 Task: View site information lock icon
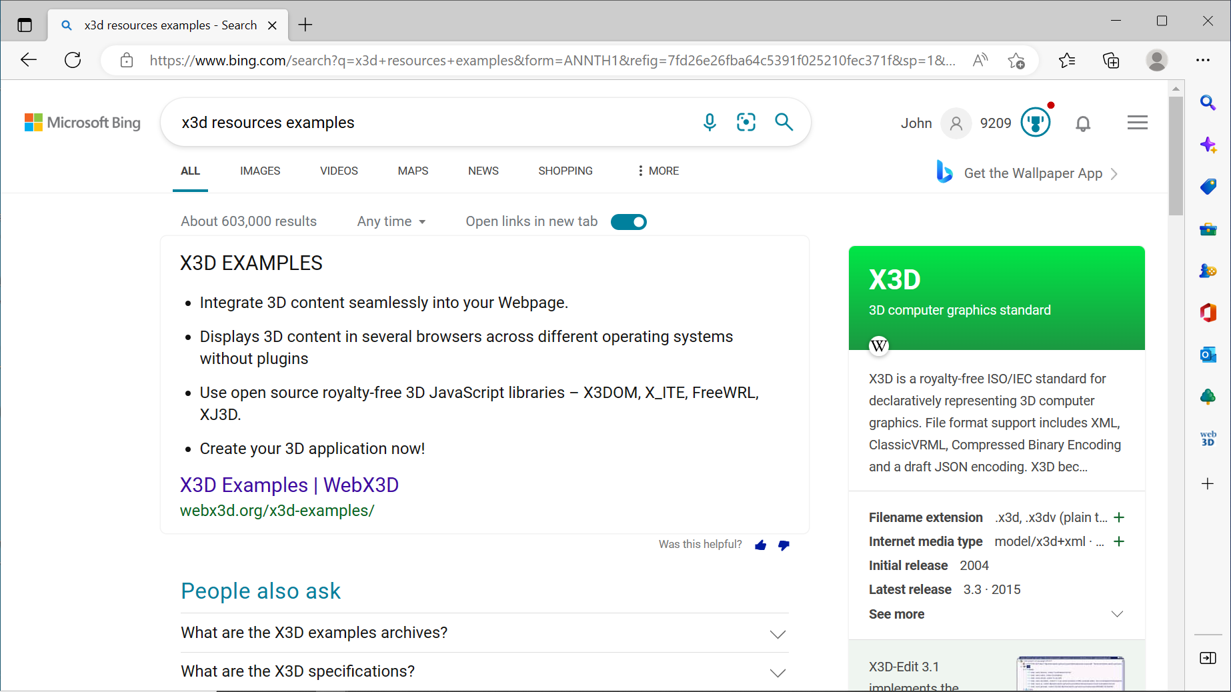(x=127, y=61)
